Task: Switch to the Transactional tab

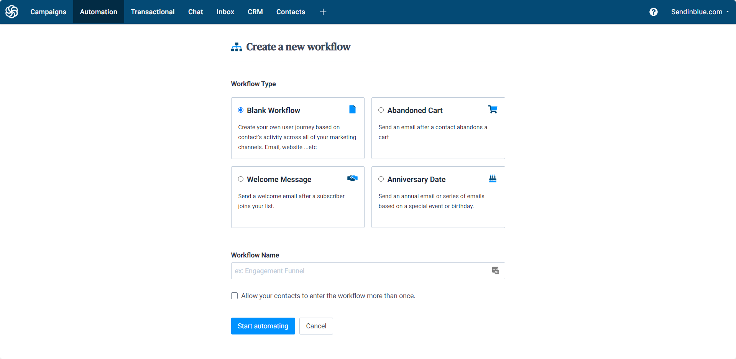Action: point(153,12)
